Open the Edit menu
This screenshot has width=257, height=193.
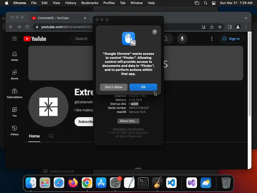(45, 3)
